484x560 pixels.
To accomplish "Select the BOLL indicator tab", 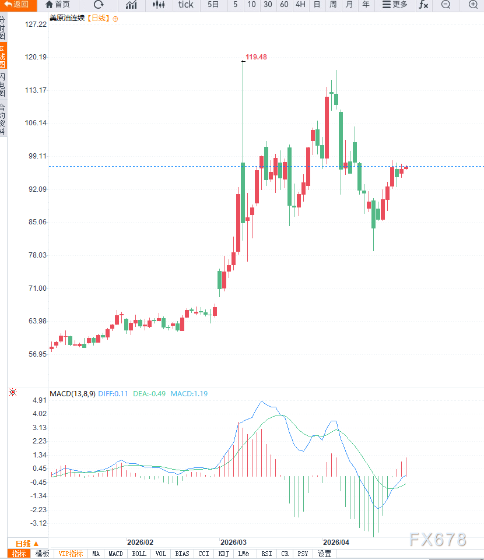I will coord(139,554).
